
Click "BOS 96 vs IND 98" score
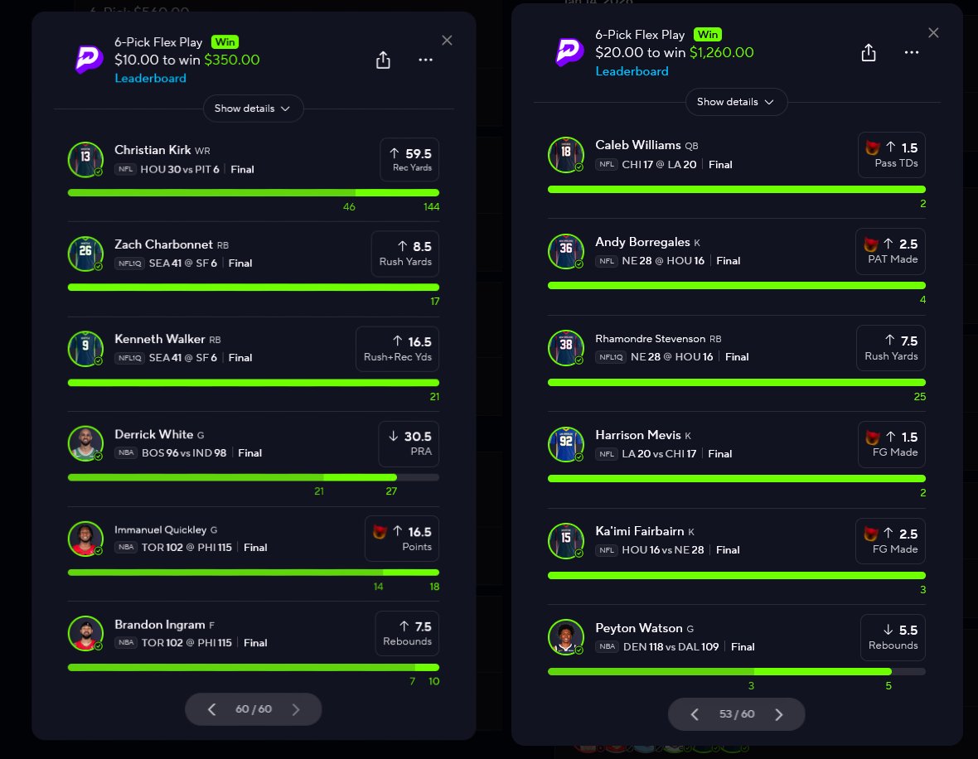tap(184, 452)
